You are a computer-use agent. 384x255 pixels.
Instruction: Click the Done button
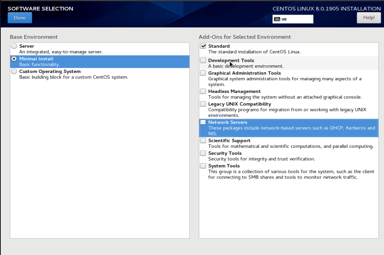20,18
